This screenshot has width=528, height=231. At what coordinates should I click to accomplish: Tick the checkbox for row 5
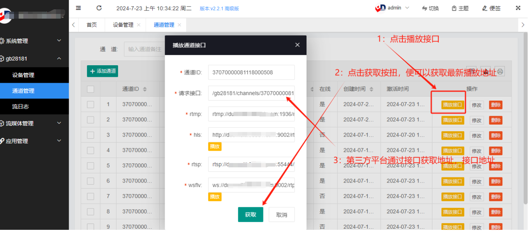91,165
